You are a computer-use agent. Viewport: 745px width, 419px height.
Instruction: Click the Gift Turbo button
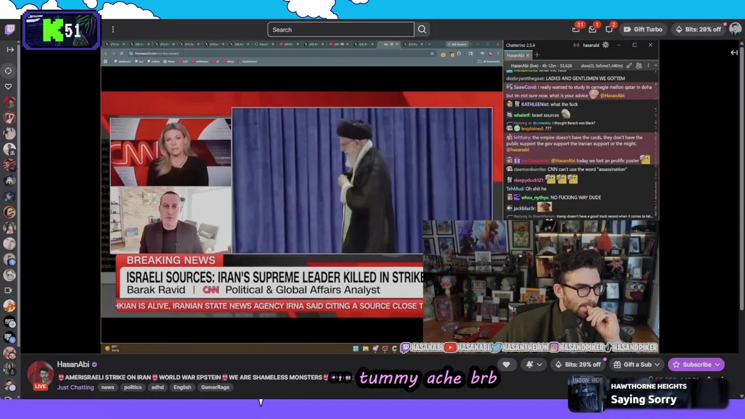pos(643,30)
